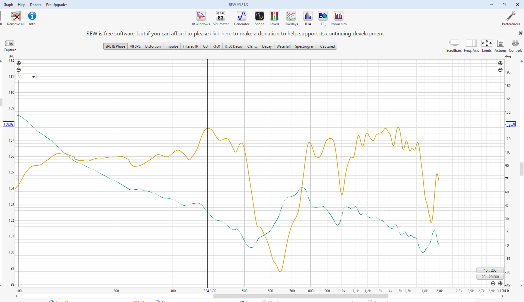Open the Filtered IR tab

tap(190, 46)
